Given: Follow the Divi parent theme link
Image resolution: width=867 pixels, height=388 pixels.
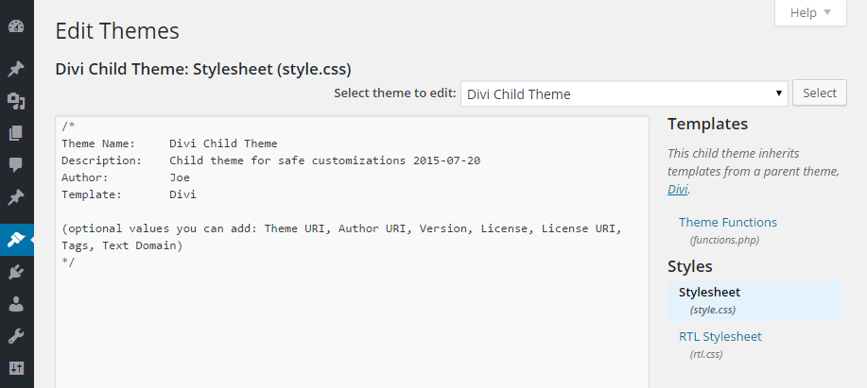Looking at the screenshot, I should [x=677, y=190].
